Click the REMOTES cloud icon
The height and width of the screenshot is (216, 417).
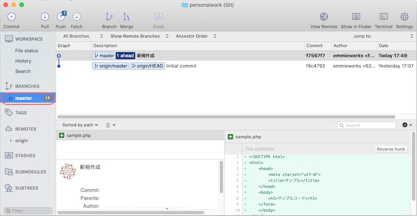tap(9, 129)
